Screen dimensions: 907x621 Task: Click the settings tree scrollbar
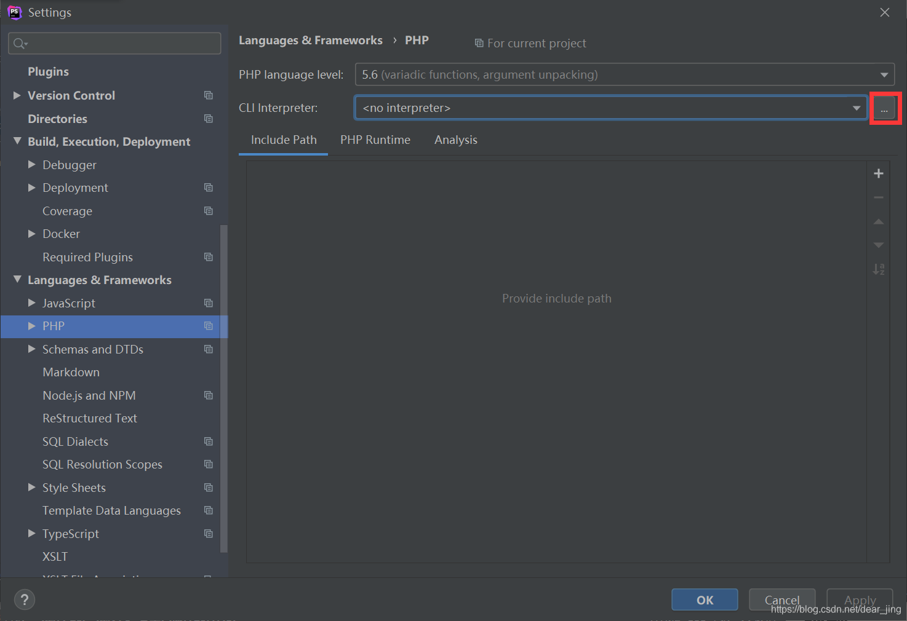click(x=224, y=389)
